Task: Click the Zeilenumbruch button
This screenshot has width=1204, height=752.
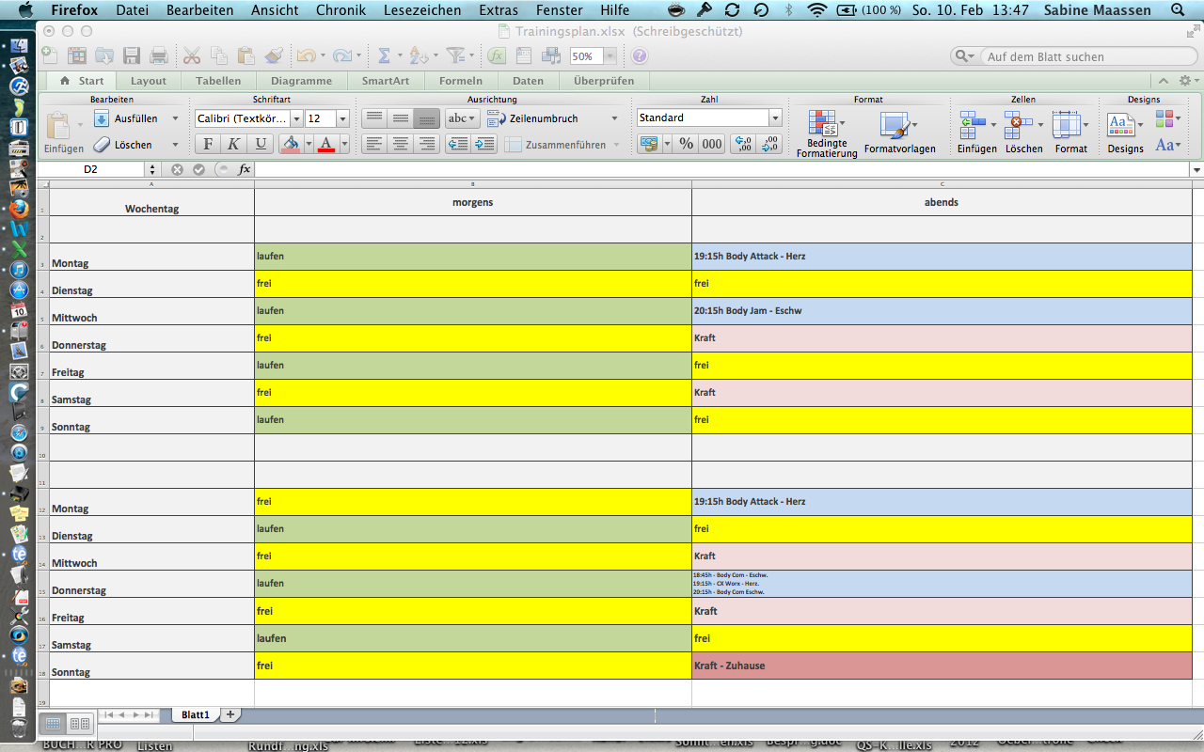Action: click(x=543, y=118)
